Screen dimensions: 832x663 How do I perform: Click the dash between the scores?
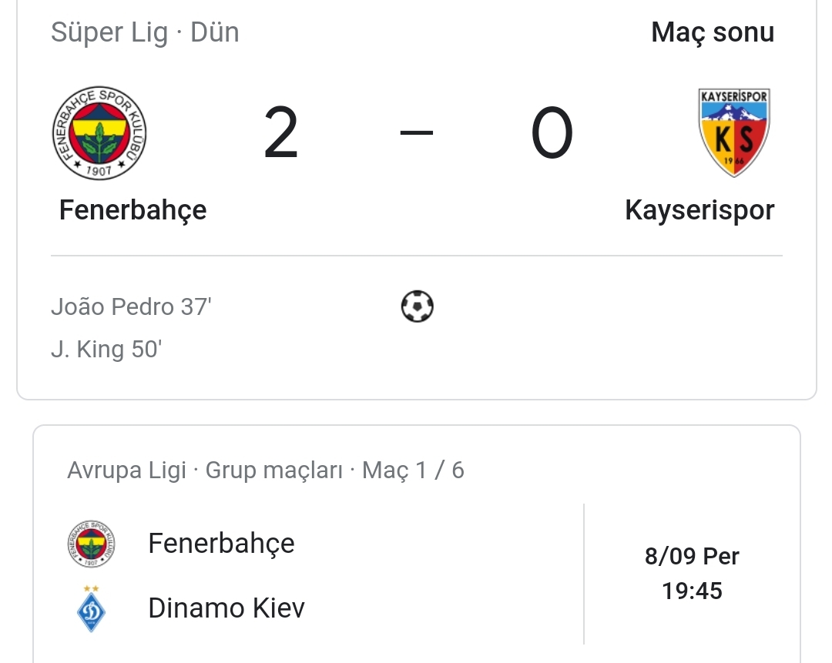click(x=417, y=132)
